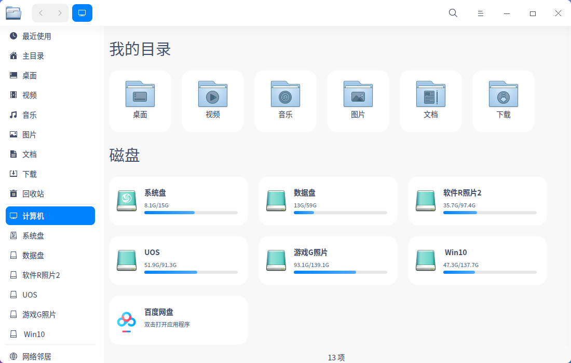Image resolution: width=571 pixels, height=363 pixels.
Task: Open 最近使用 in the sidebar
Action: click(37, 36)
